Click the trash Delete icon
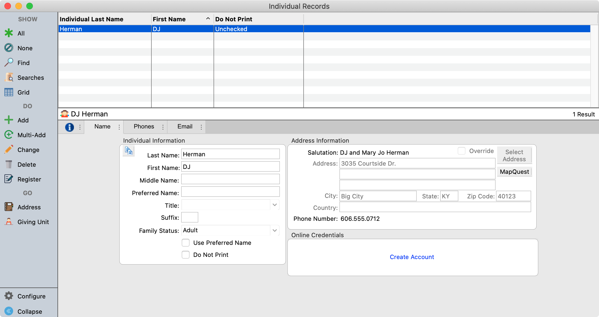 click(x=9, y=164)
